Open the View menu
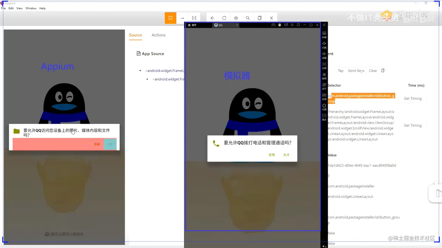 tap(20, 8)
